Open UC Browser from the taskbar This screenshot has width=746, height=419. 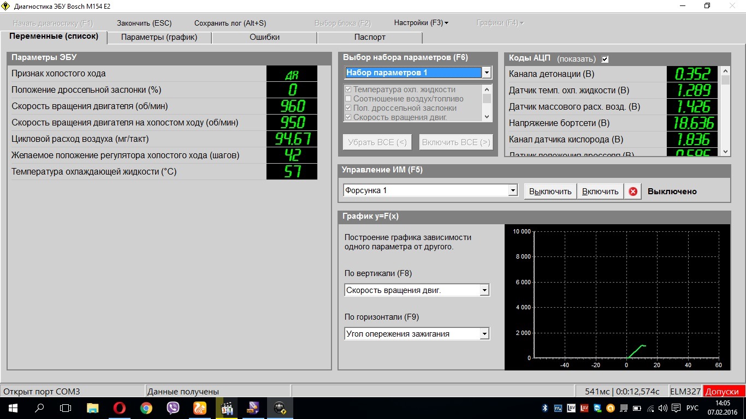pos(200,408)
